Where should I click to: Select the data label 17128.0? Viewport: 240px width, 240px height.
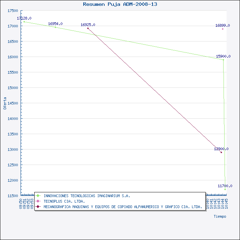click(x=24, y=18)
